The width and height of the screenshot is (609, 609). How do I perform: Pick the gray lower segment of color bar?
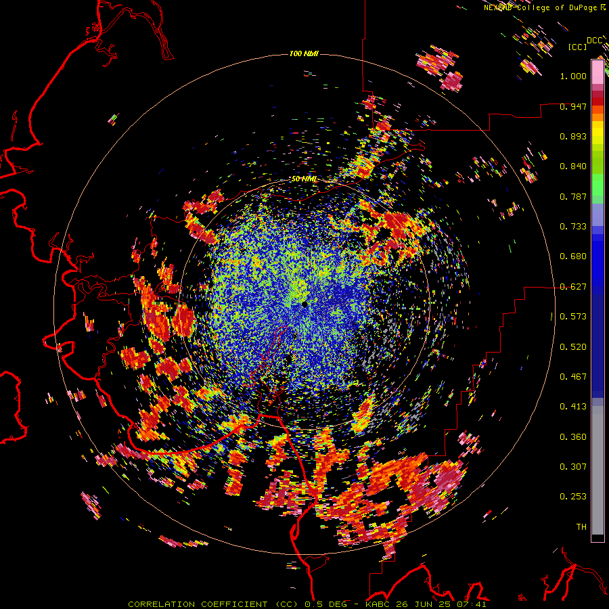click(597, 470)
